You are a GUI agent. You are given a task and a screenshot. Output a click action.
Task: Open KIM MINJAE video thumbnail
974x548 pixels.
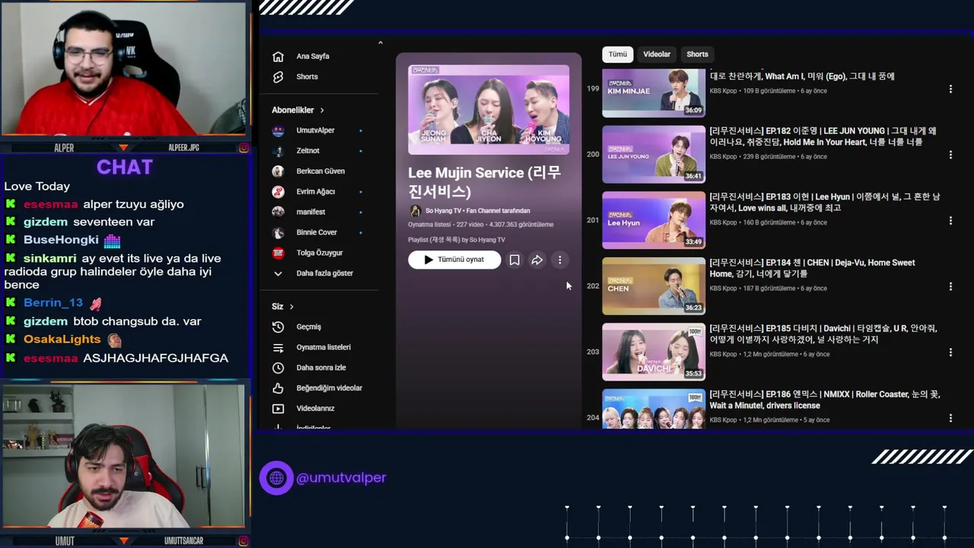tap(654, 92)
